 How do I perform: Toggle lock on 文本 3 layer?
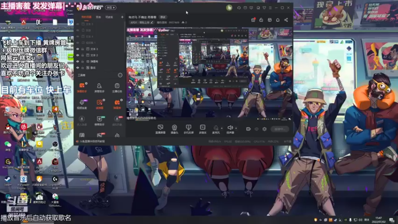[83, 49]
